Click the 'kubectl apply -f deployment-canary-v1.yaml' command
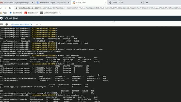 pos(80,49)
